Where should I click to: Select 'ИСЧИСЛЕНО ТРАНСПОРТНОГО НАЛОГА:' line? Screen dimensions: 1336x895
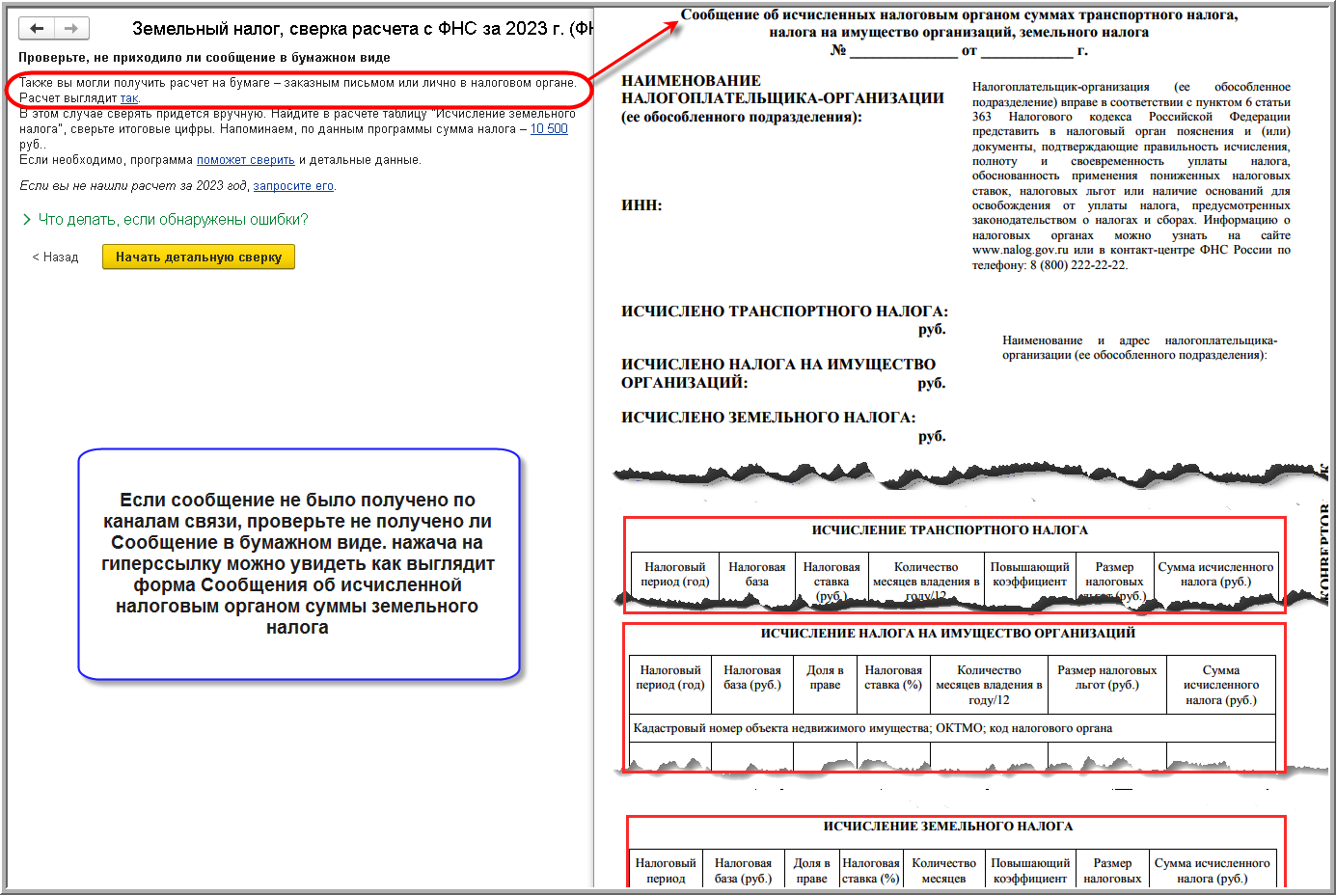[x=784, y=312]
